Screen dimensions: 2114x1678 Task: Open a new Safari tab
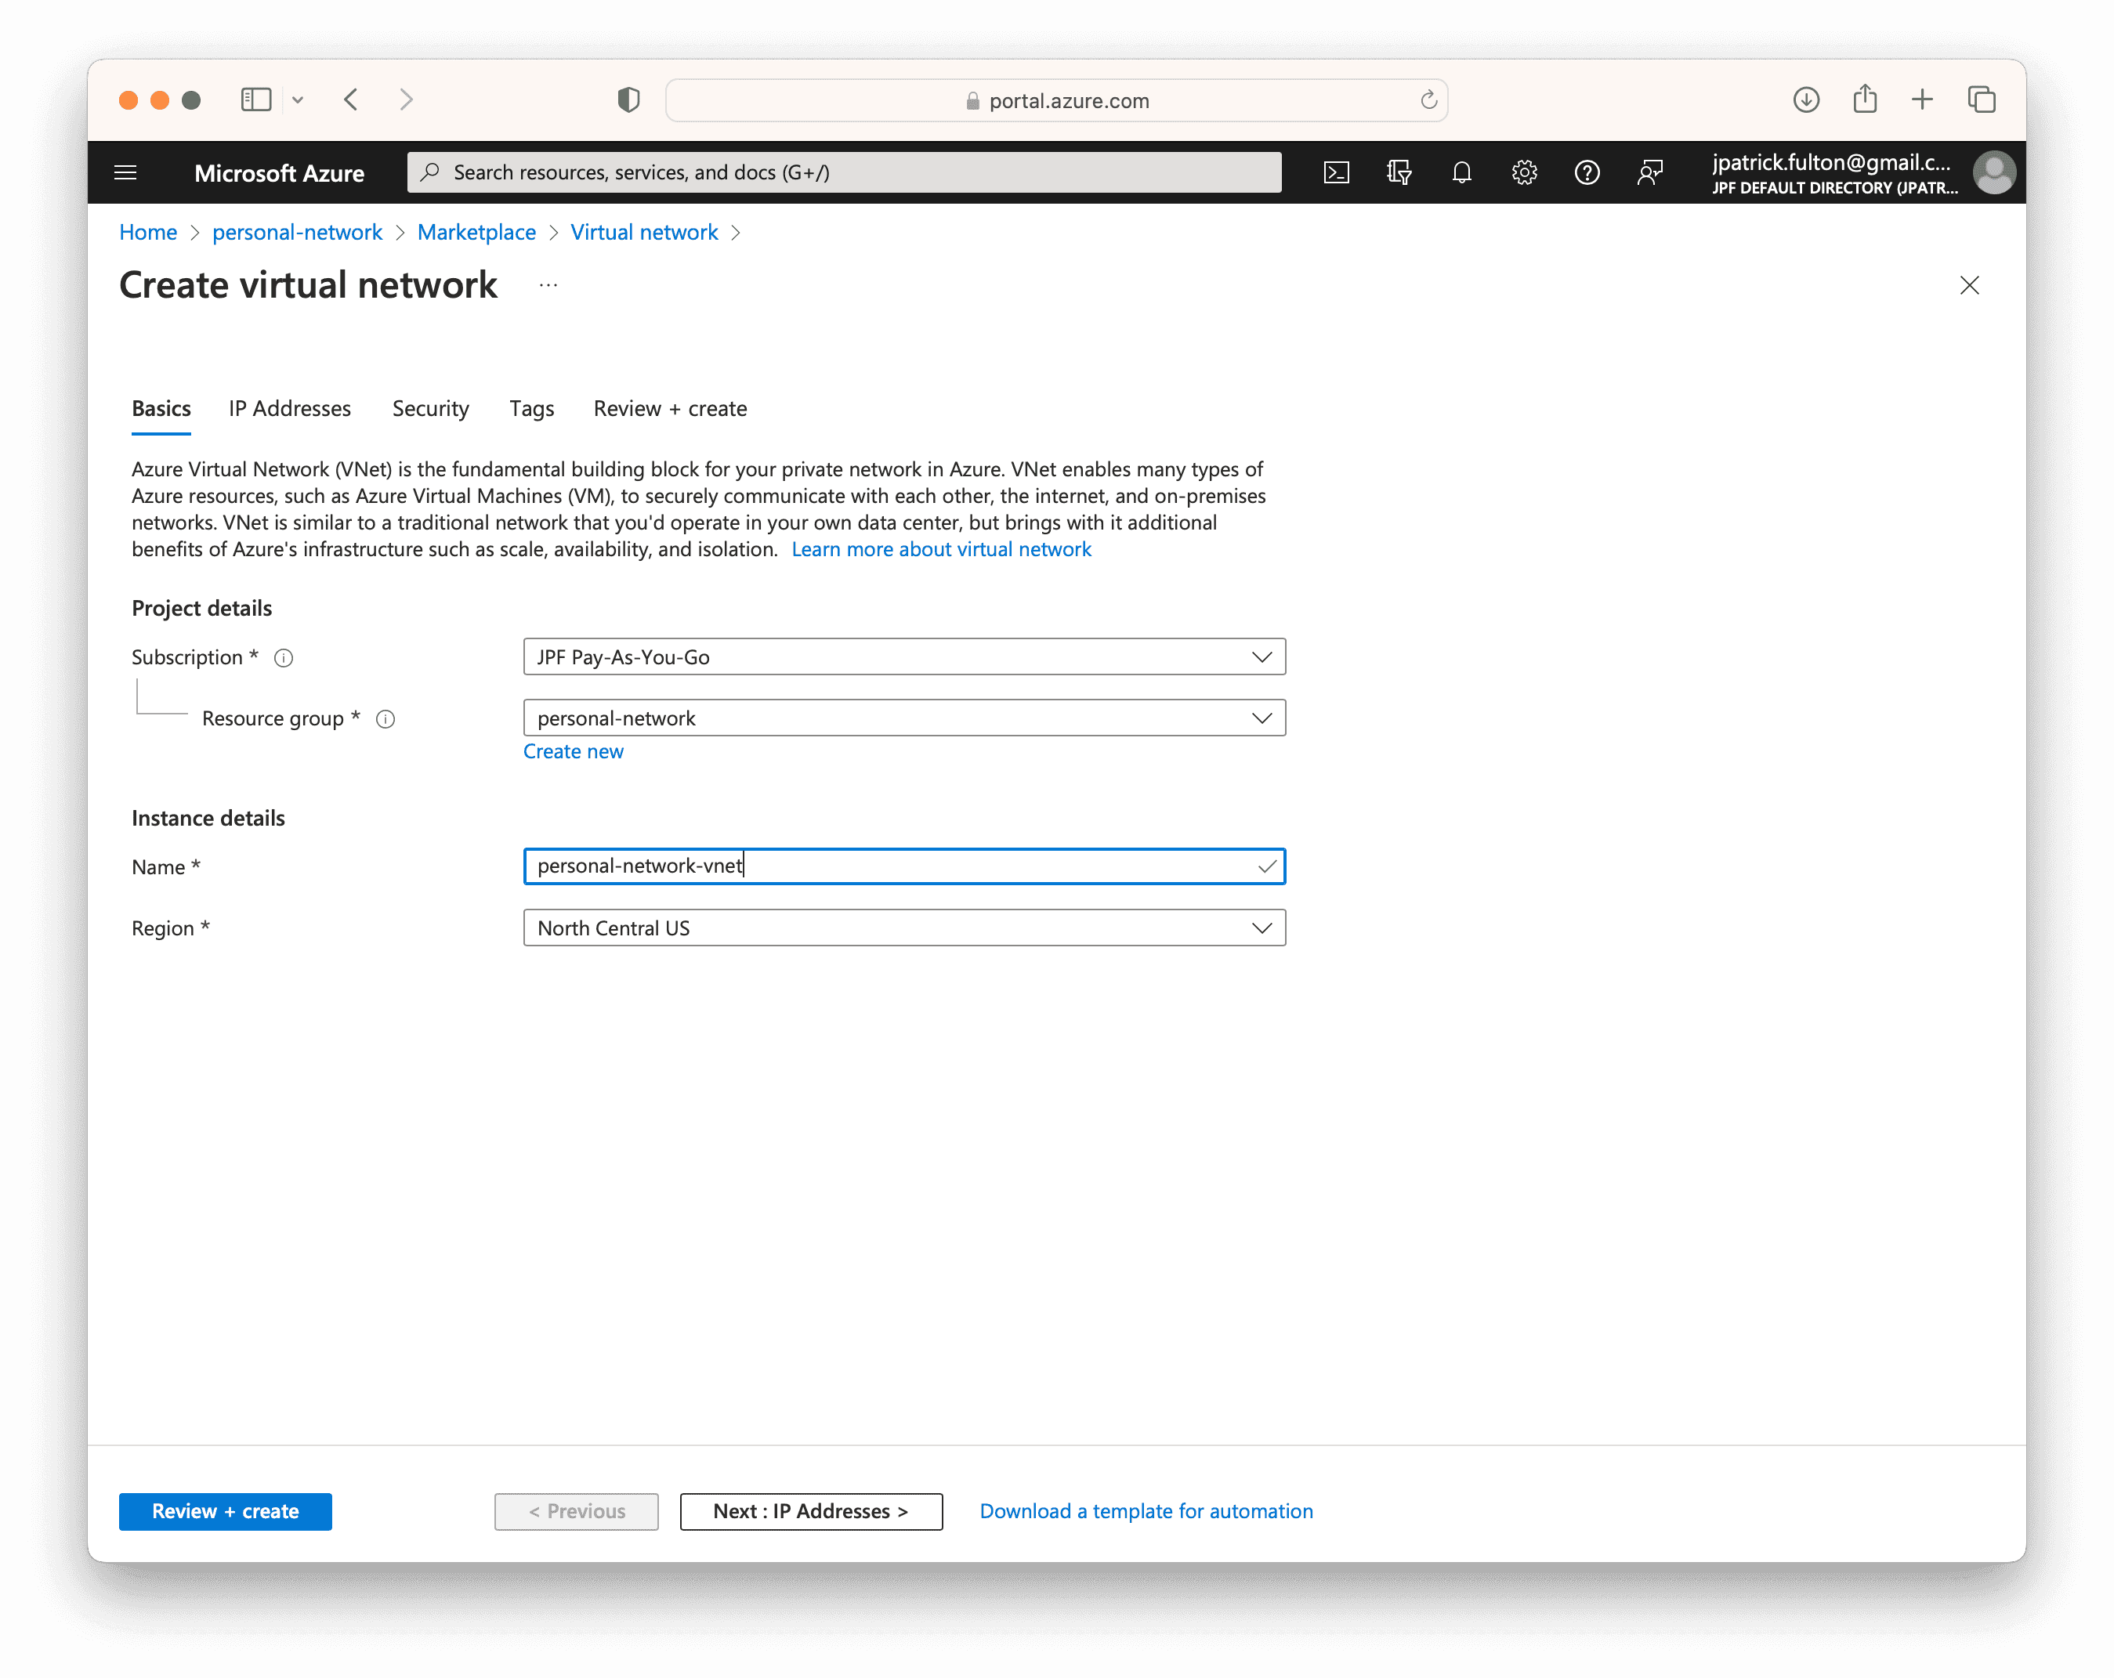click(1922, 100)
